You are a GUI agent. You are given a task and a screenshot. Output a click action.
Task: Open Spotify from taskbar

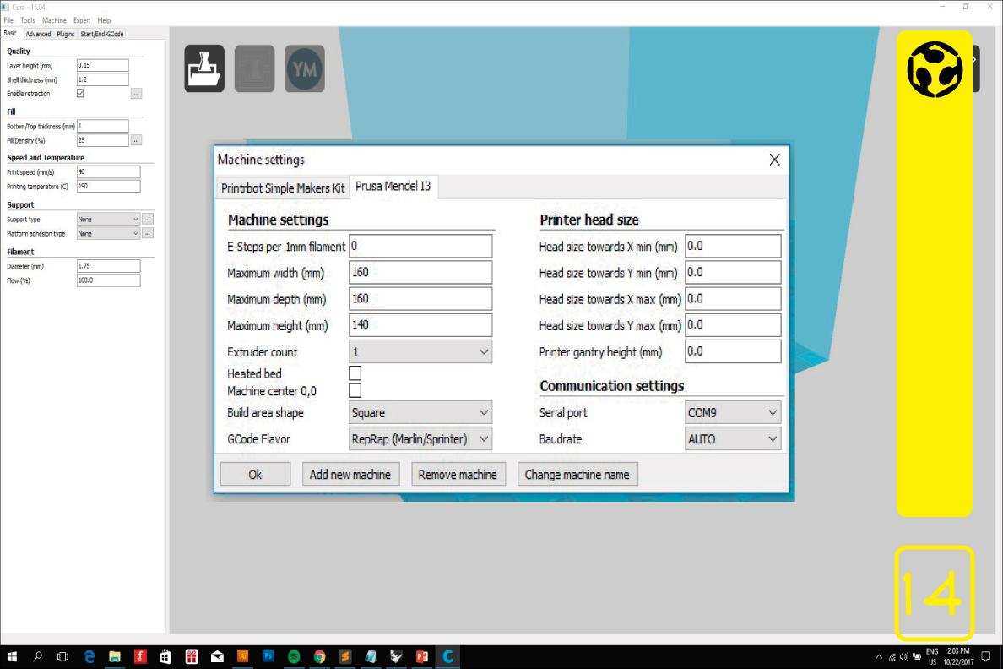tap(294, 656)
